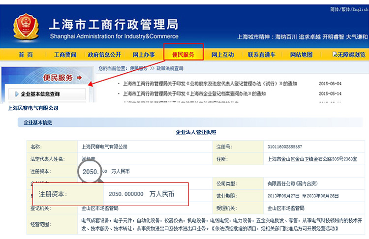Open the 联系直通车 menu item

click(261, 55)
